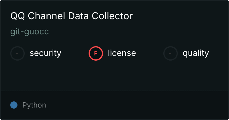Click the blue Python language dot
Viewport: 229px width, 120px height.
[x=14, y=105]
